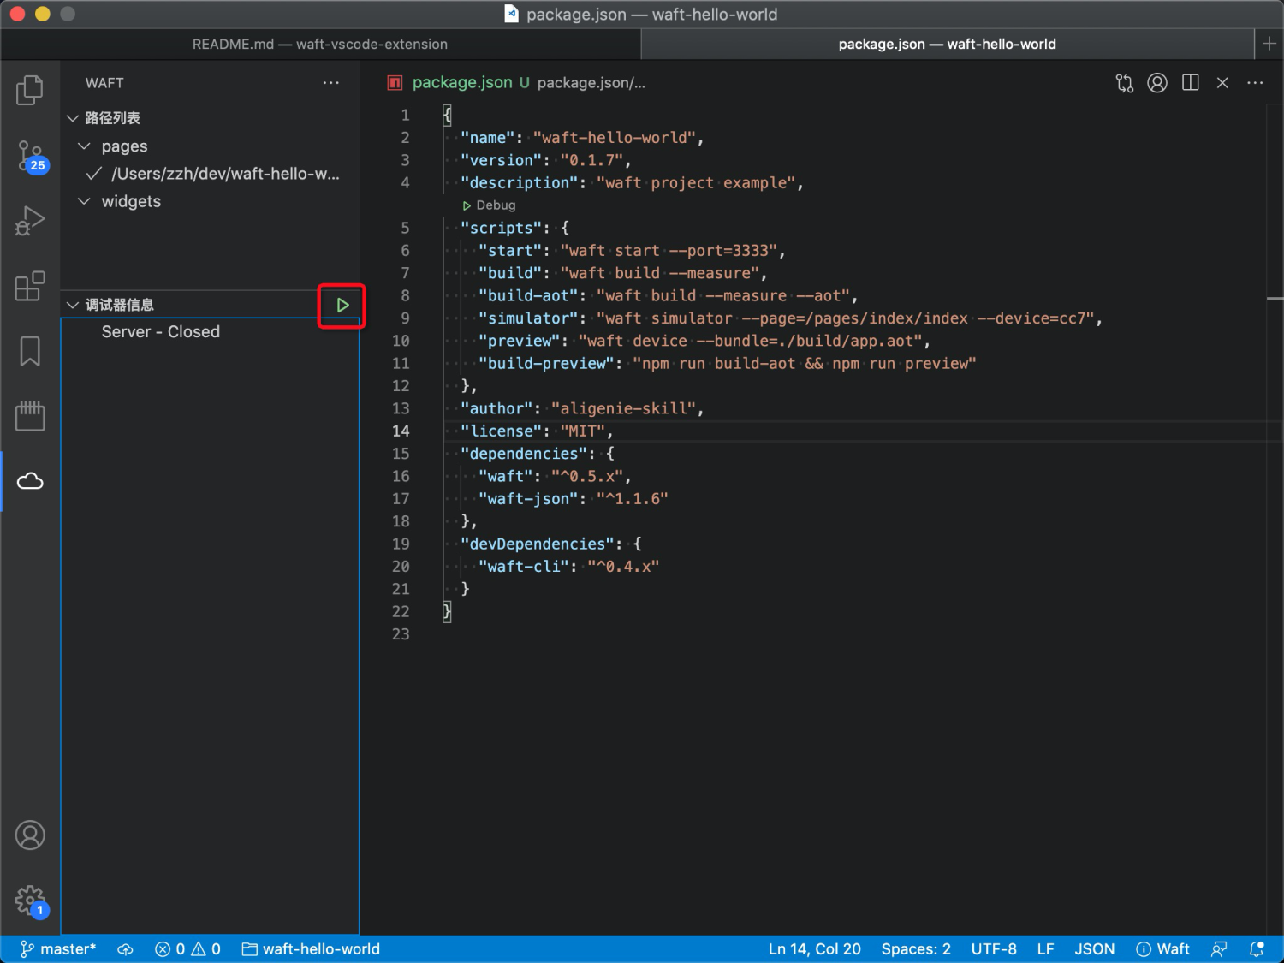
Task: Close the package.json editor
Action: tap(1222, 83)
